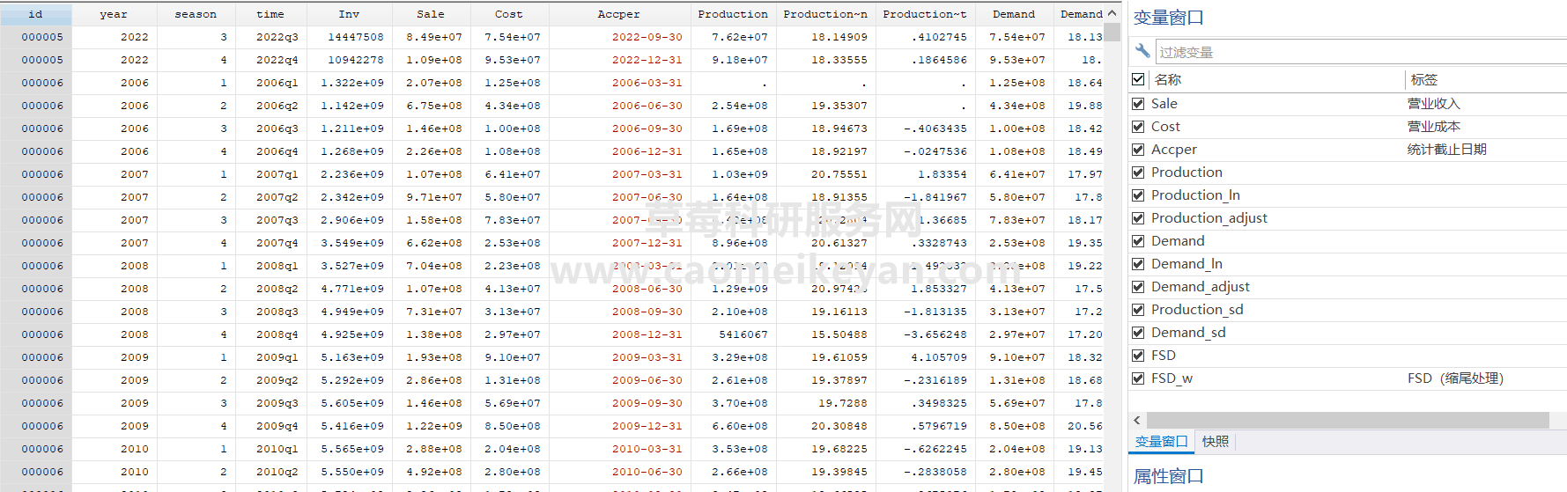Switch to the 快照 tab

1215,442
